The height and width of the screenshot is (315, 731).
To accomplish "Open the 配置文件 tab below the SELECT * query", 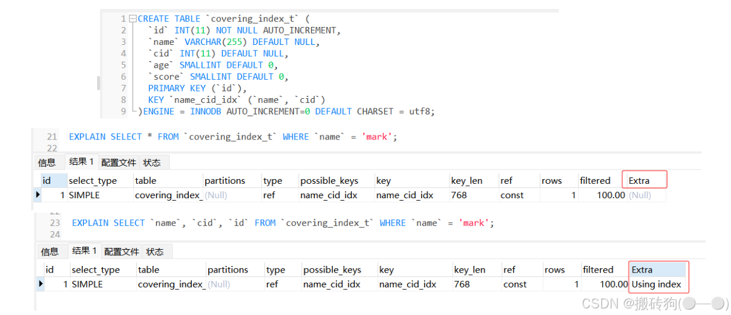I will (118, 162).
